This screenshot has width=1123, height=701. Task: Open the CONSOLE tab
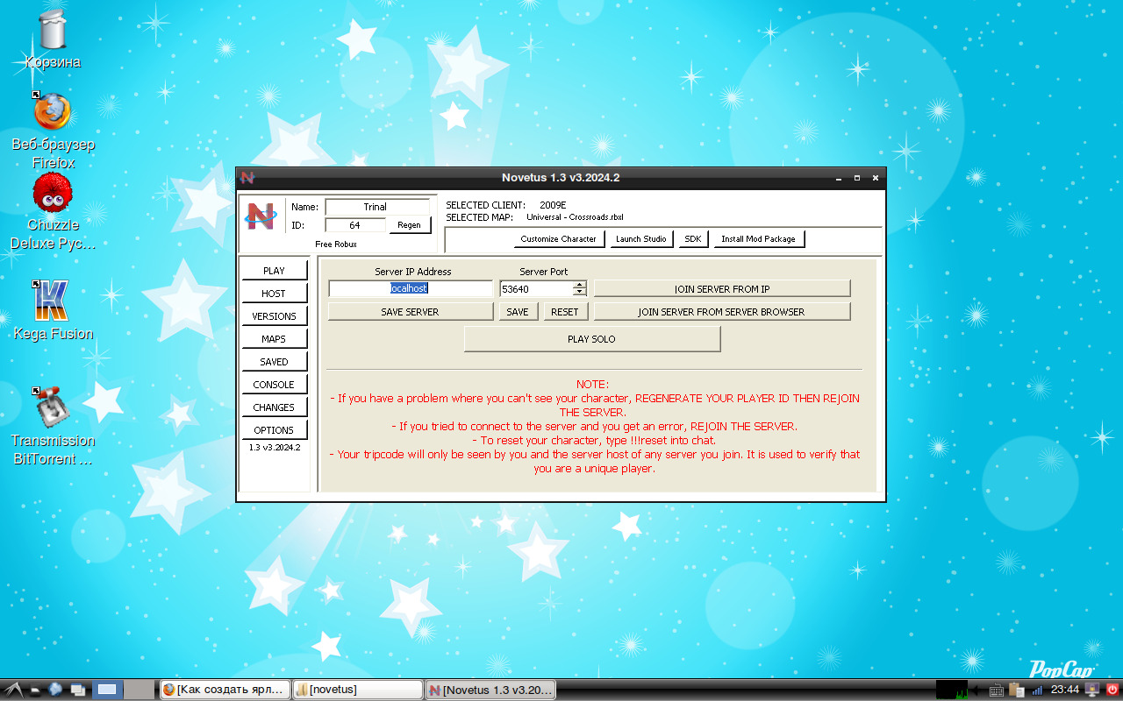pyautogui.click(x=275, y=385)
